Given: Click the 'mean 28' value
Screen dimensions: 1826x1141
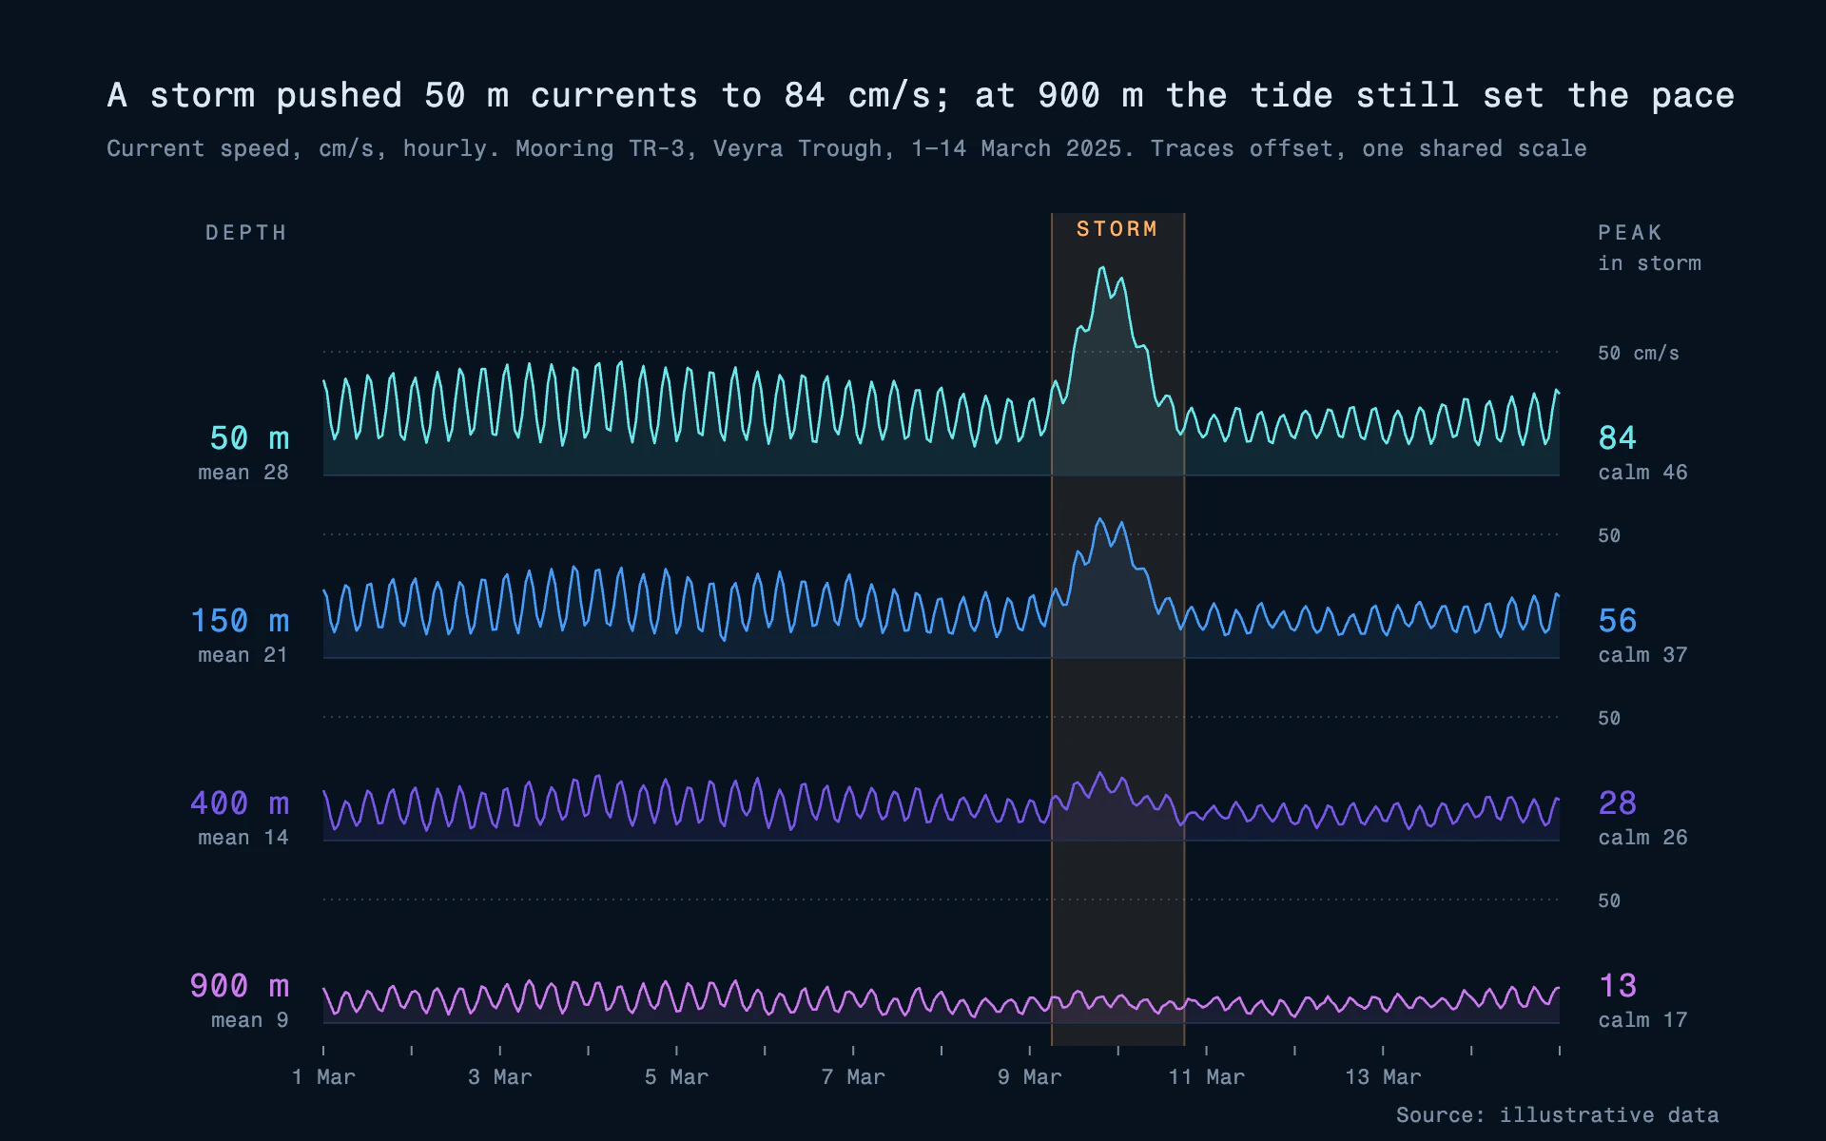Looking at the screenshot, I should pos(243,473).
